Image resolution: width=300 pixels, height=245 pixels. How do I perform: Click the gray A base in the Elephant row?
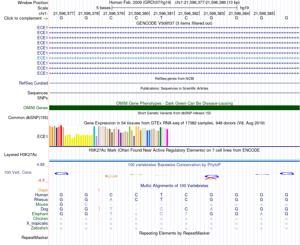261,214
